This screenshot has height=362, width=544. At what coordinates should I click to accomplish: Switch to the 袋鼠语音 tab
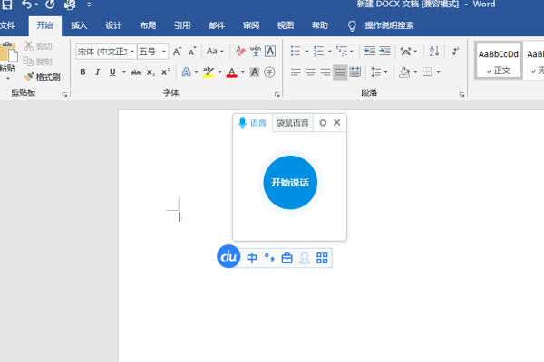(x=293, y=123)
